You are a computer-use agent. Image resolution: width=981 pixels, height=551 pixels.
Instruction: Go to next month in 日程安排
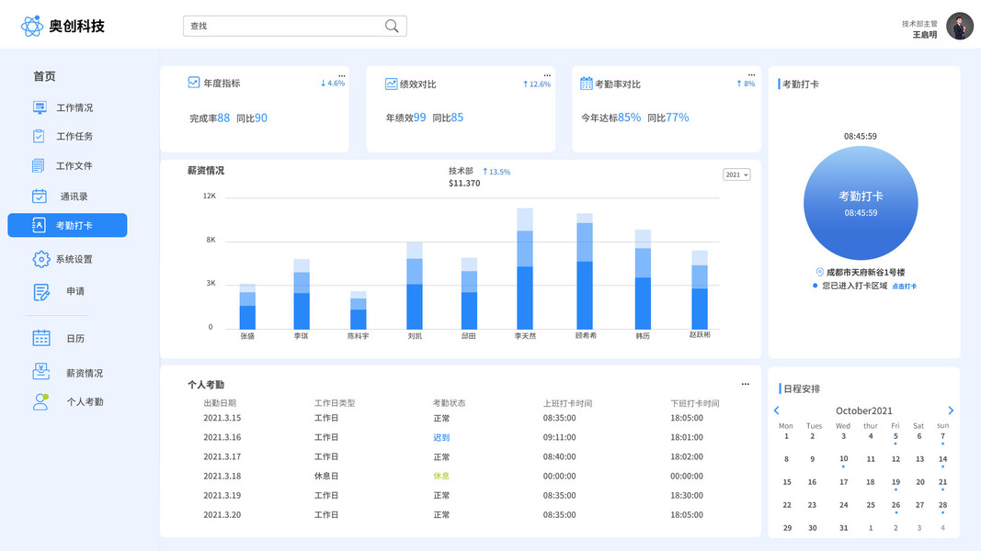pos(951,410)
